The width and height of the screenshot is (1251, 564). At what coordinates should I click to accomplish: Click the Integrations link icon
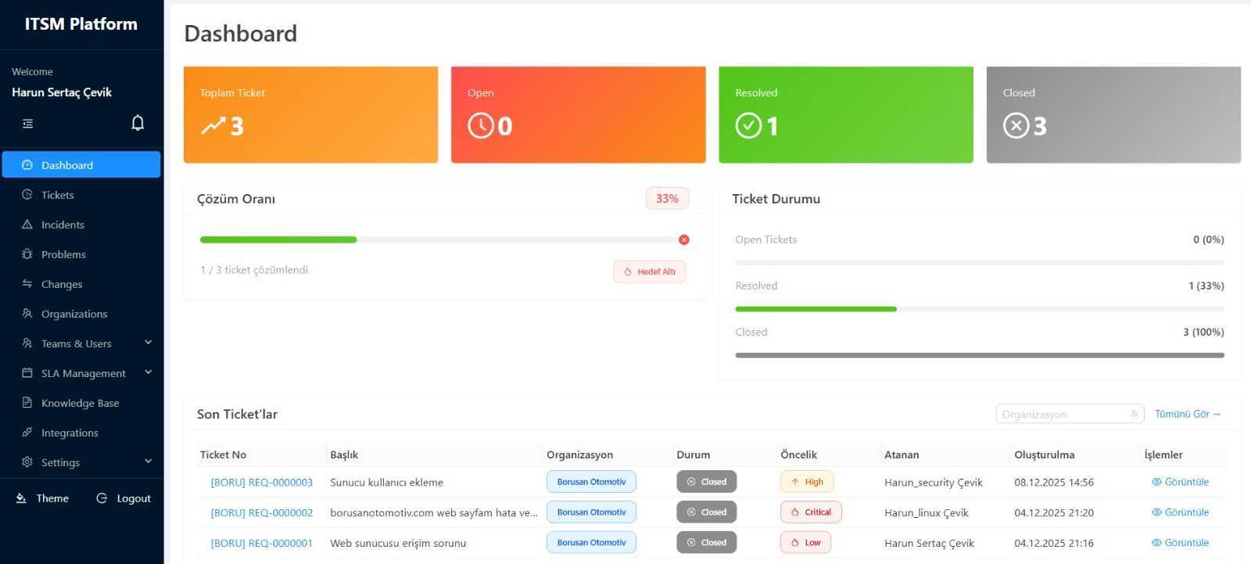pyautogui.click(x=27, y=433)
